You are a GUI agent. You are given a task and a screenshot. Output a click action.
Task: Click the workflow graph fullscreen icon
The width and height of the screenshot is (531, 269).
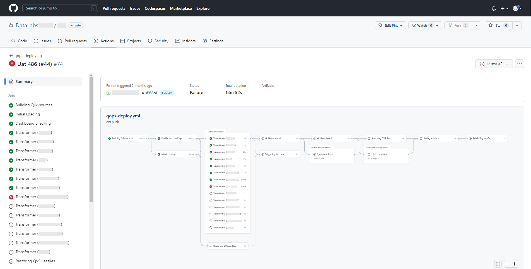pyautogui.click(x=498, y=264)
